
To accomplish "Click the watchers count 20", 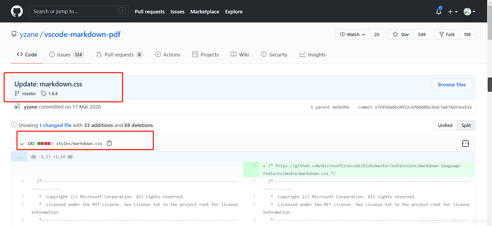I will point(377,34).
